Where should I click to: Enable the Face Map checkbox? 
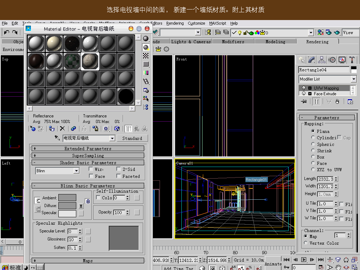(x=91, y=176)
